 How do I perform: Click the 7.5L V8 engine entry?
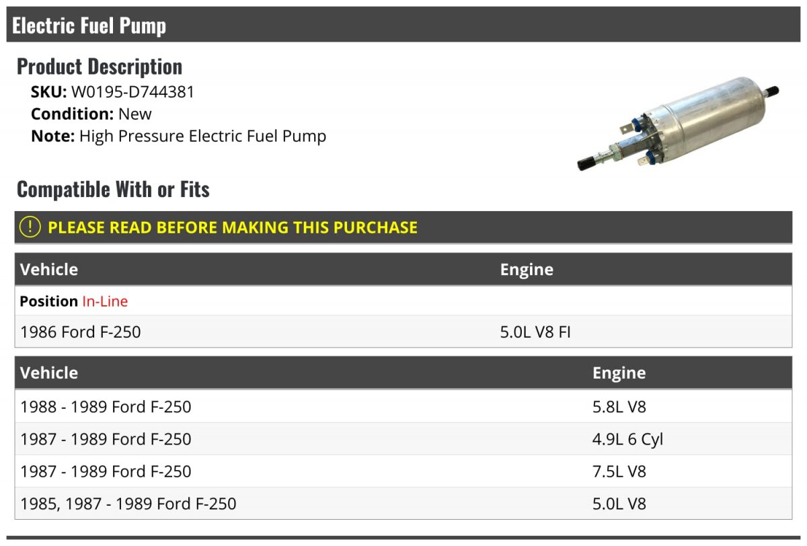click(x=619, y=471)
